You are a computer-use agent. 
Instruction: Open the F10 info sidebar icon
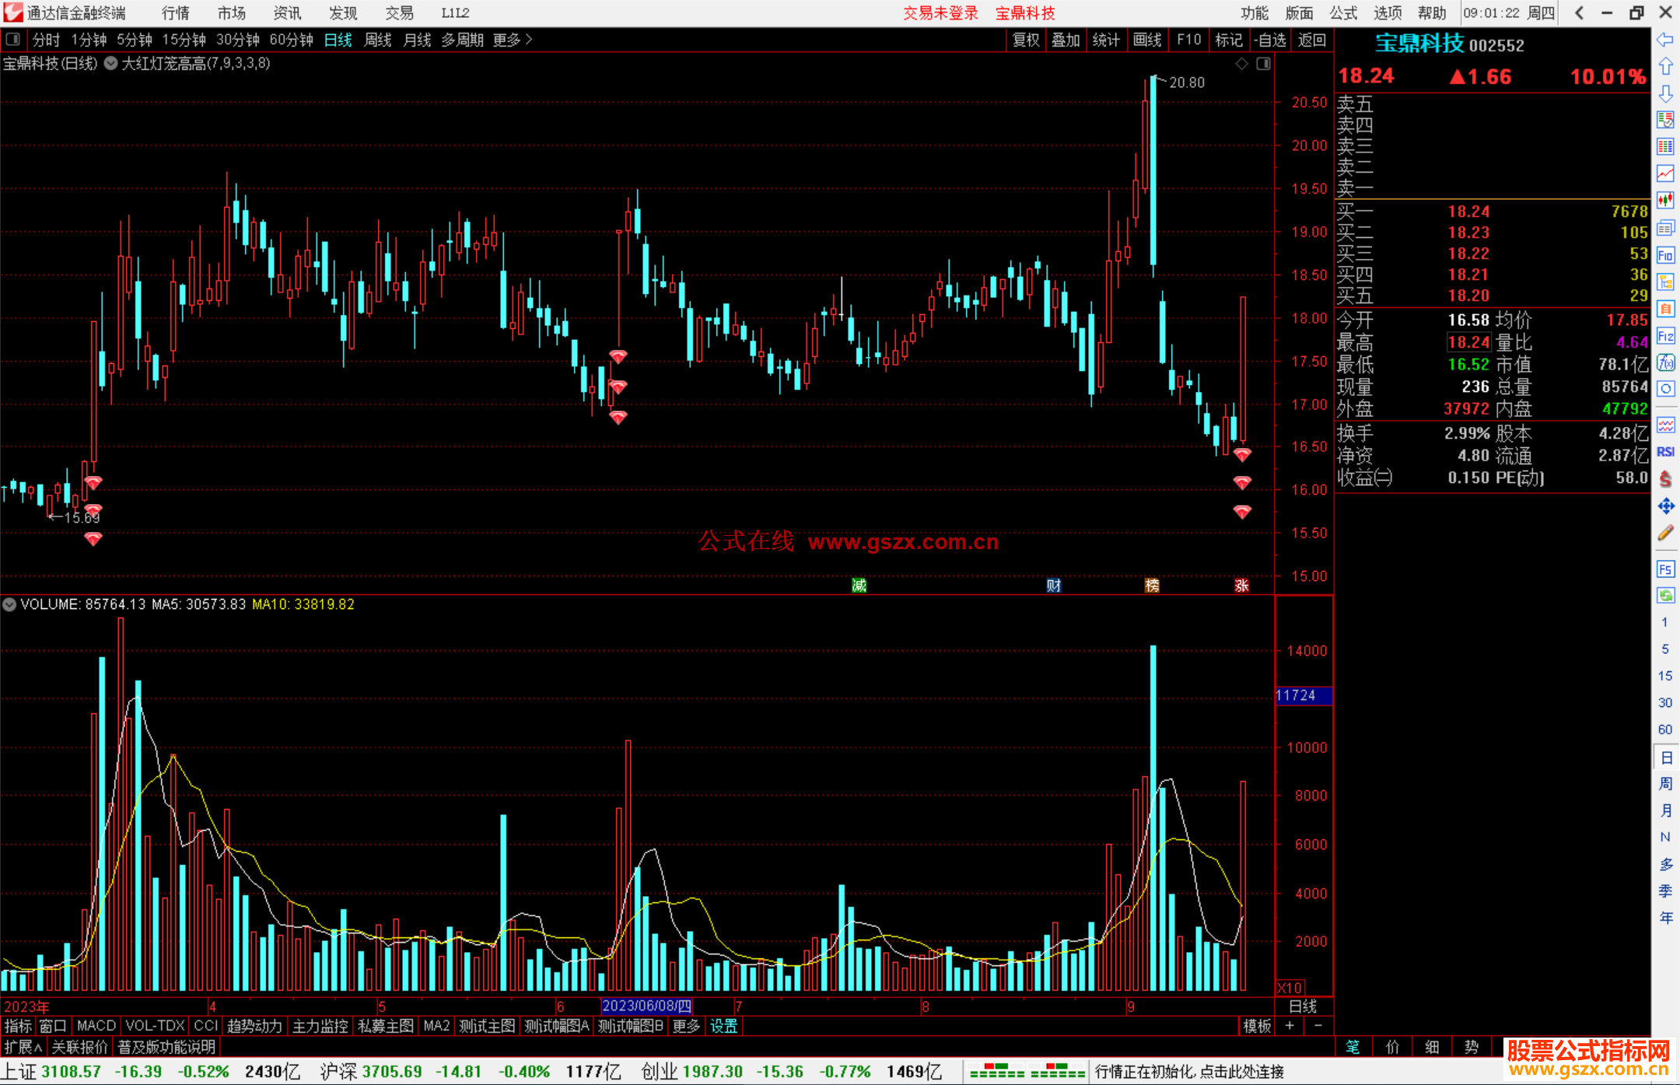[x=1665, y=255]
